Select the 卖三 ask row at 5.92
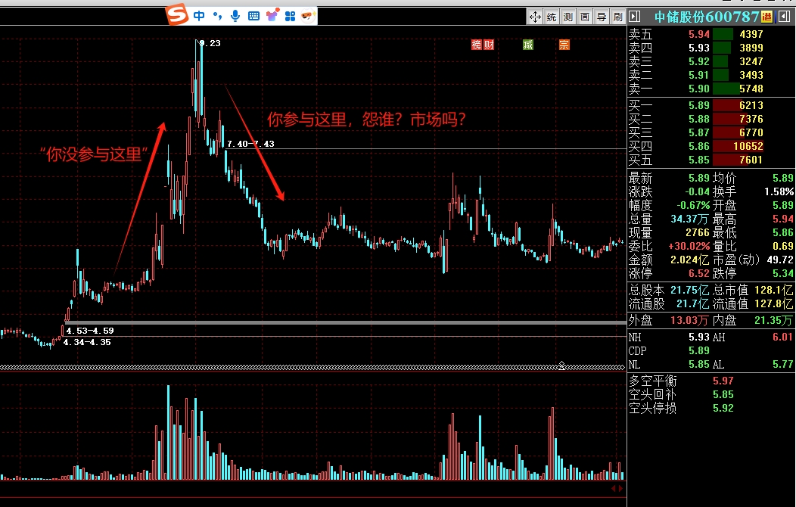796x507 pixels. (710, 61)
